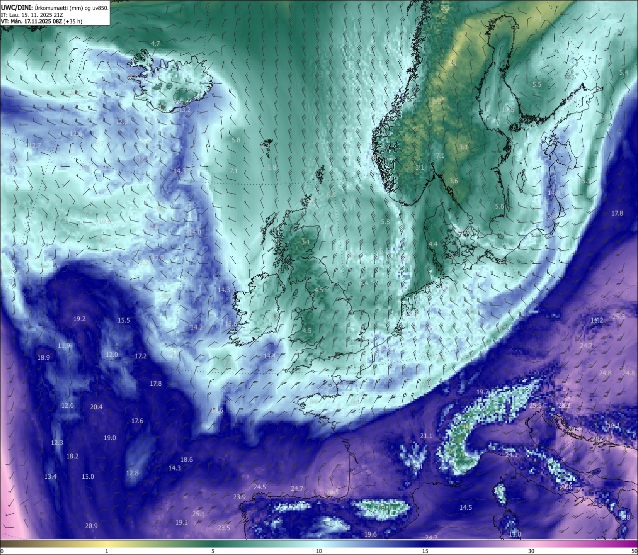638x555 pixels.
Task: Click the 11.2 value in eastern Europe
Action: pyautogui.click(x=597, y=321)
